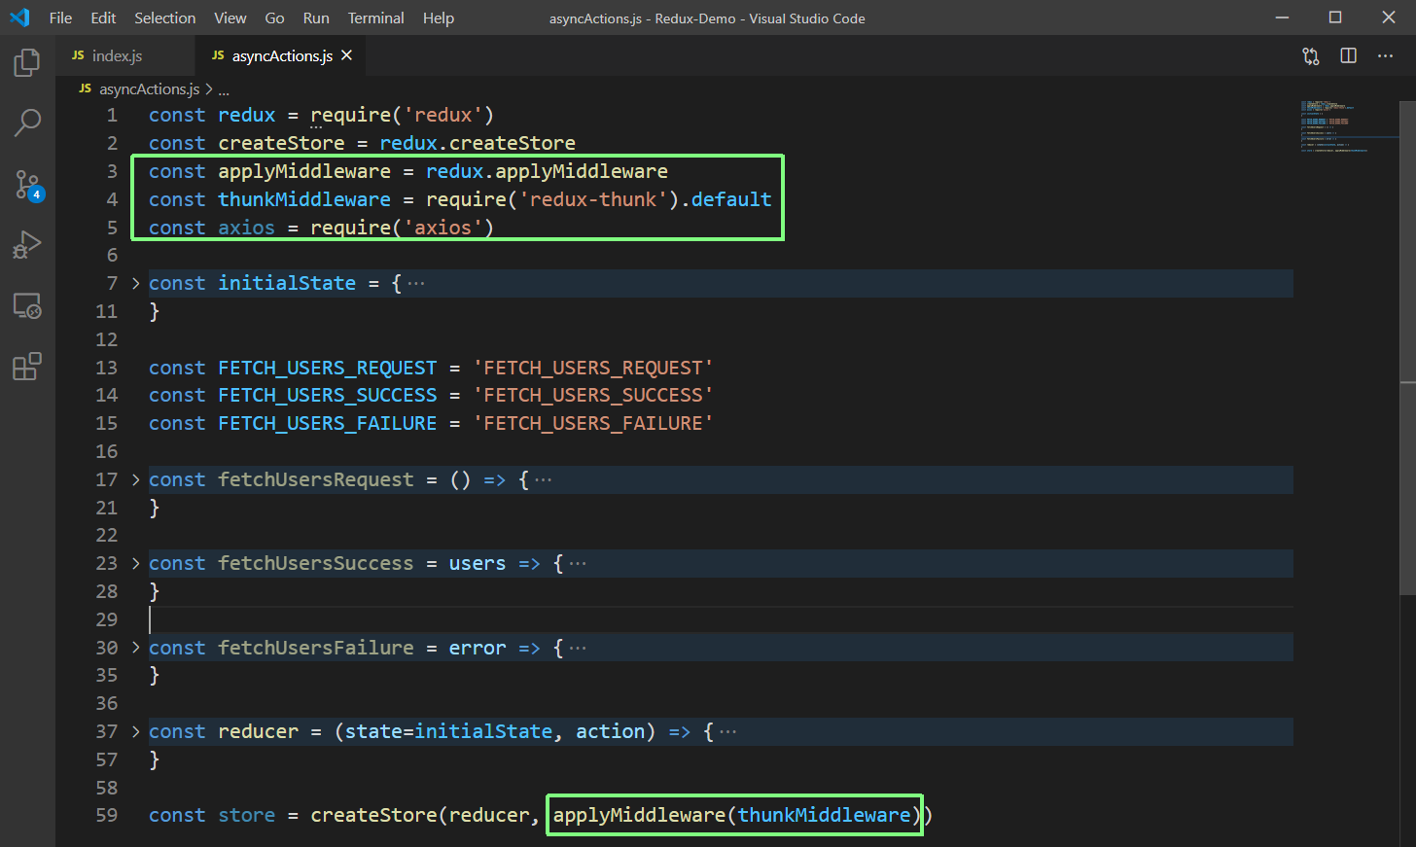The image size is (1416, 847).
Task: Click folded ellipsis on fetchUsersSuccess line
Action: (x=578, y=563)
